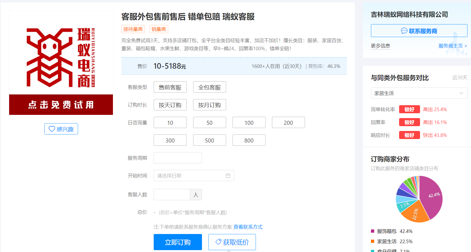The image size is (471, 252).
Task: Click the 极好 badge for 响应时长
Action: pos(409,135)
